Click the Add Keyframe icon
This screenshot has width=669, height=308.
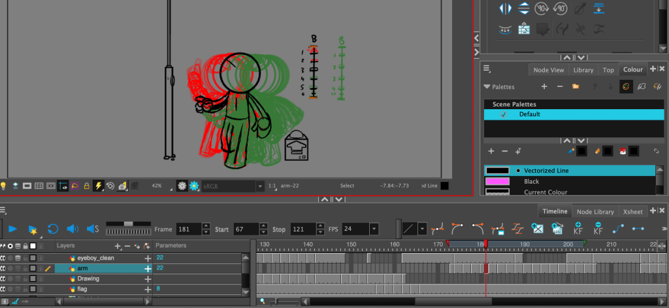(578, 229)
